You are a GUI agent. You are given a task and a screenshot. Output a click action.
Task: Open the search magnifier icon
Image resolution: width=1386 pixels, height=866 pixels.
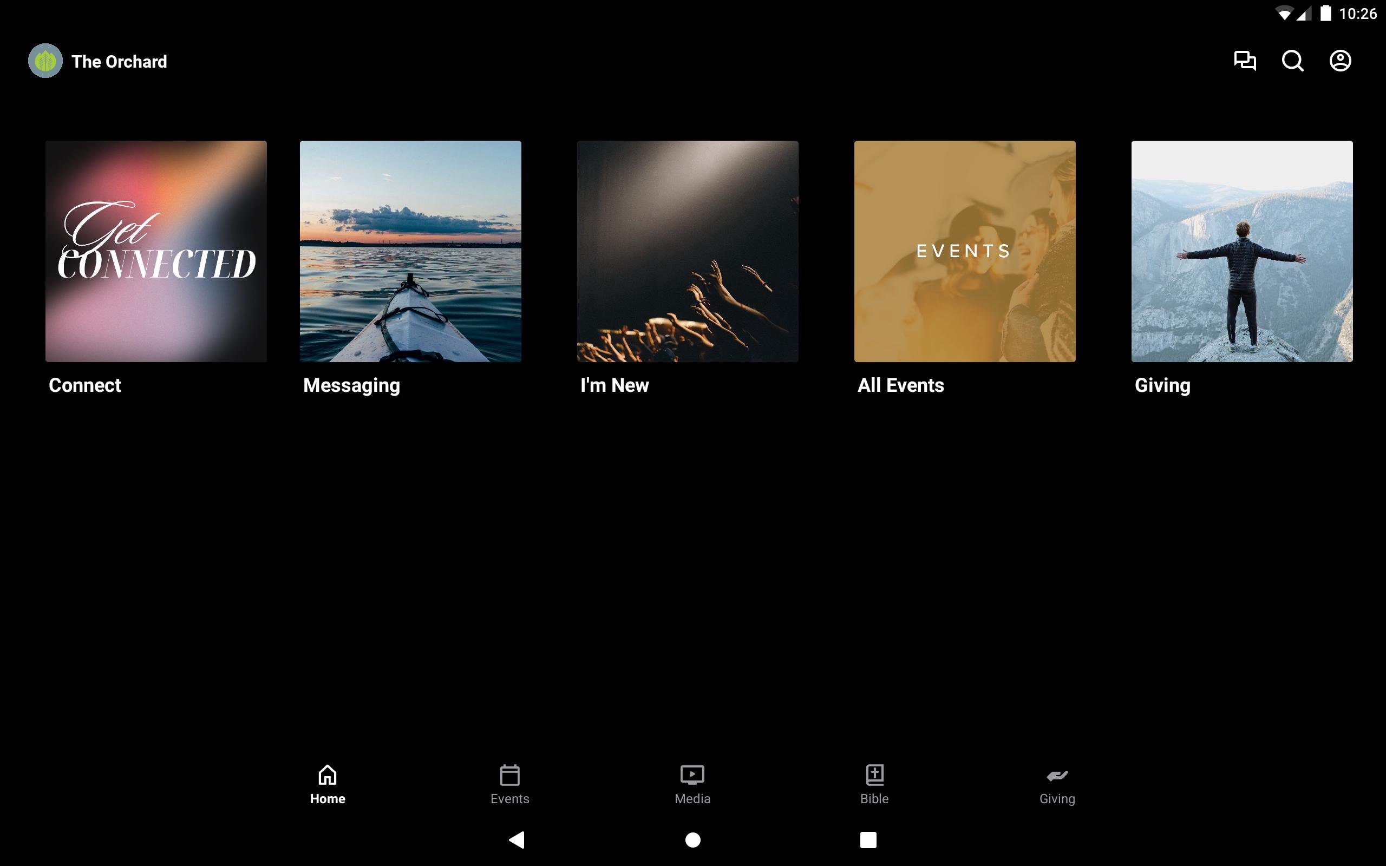point(1293,61)
